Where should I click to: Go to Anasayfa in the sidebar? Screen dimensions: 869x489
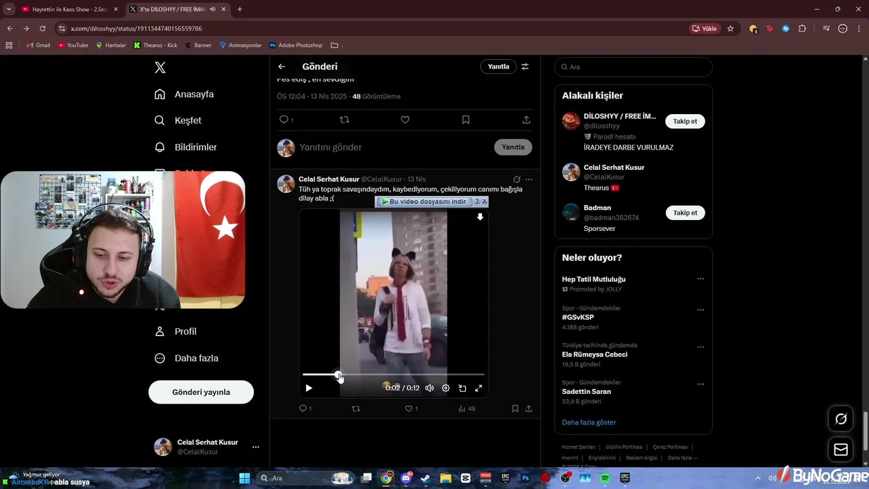pyautogui.click(x=184, y=94)
